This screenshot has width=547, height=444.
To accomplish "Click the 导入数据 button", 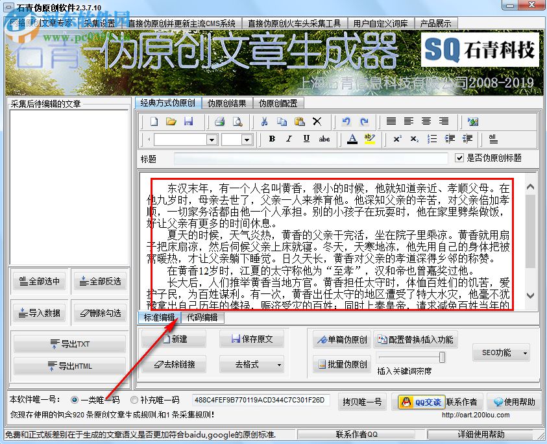I will click(39, 313).
